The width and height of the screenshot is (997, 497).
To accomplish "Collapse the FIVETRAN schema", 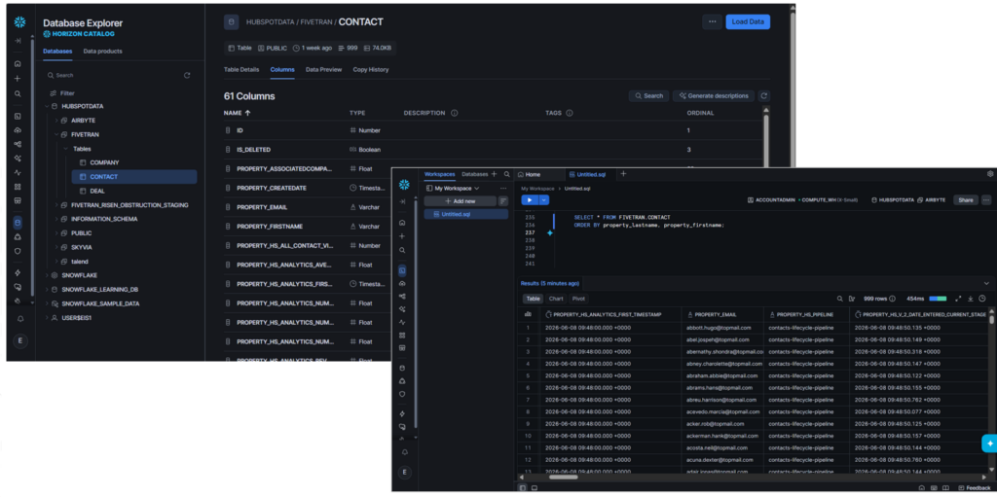I will pyautogui.click(x=55, y=135).
